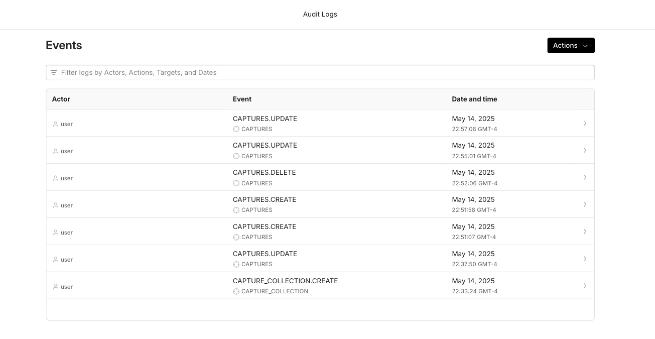The width and height of the screenshot is (655, 339).
Task: Expand the first CAPTURES.UPDATE log entry
Action: [585, 123]
